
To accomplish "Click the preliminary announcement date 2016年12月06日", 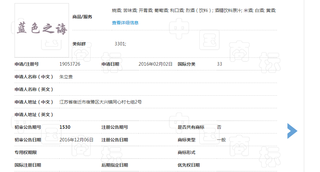I will click(x=76, y=140).
